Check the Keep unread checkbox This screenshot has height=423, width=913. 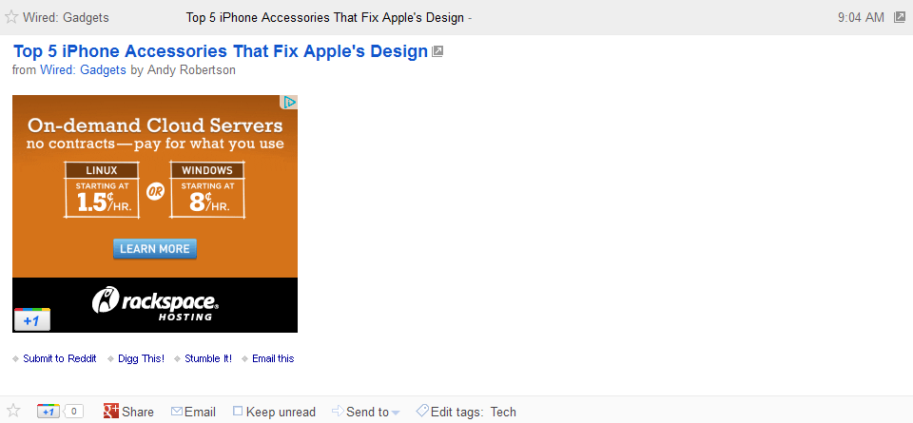238,411
